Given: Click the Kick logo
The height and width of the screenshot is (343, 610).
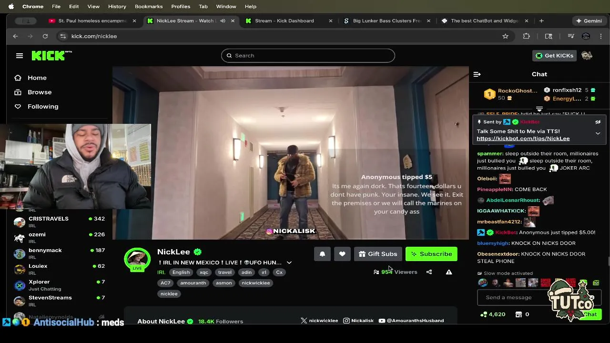Looking at the screenshot, I should [x=51, y=56].
